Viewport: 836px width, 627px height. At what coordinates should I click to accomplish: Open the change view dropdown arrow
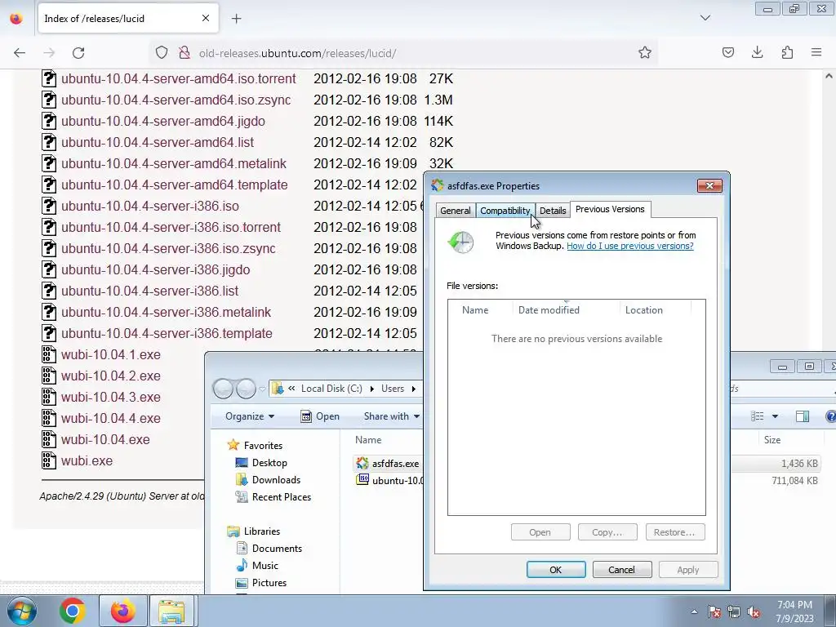[x=775, y=416]
